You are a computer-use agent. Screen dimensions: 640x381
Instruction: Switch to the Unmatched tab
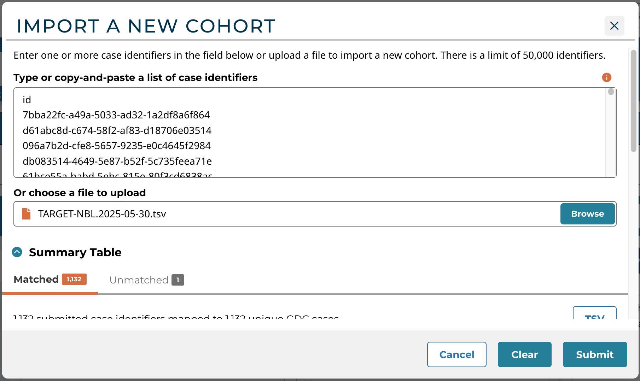(x=139, y=280)
